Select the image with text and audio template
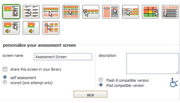The width and height of the screenshot is (180, 103). pyautogui.click(x=11, y=28)
